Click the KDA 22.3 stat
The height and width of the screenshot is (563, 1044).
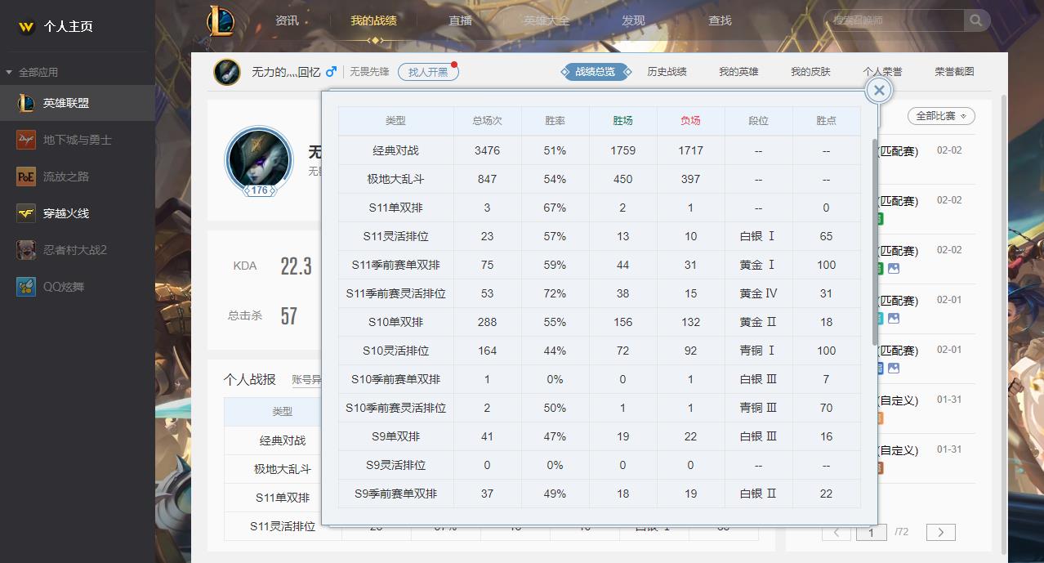273,266
